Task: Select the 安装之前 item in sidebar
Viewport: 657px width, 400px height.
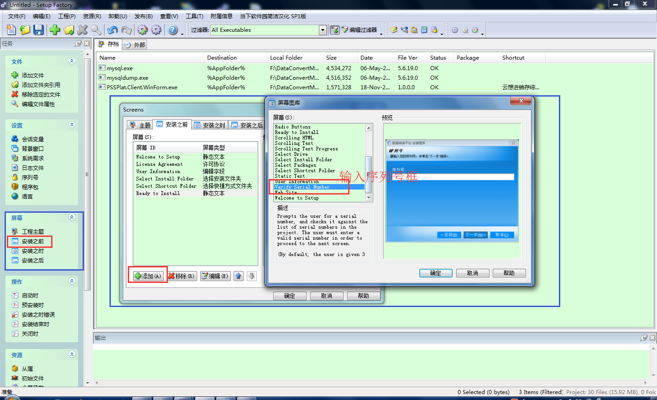Action: coord(33,241)
